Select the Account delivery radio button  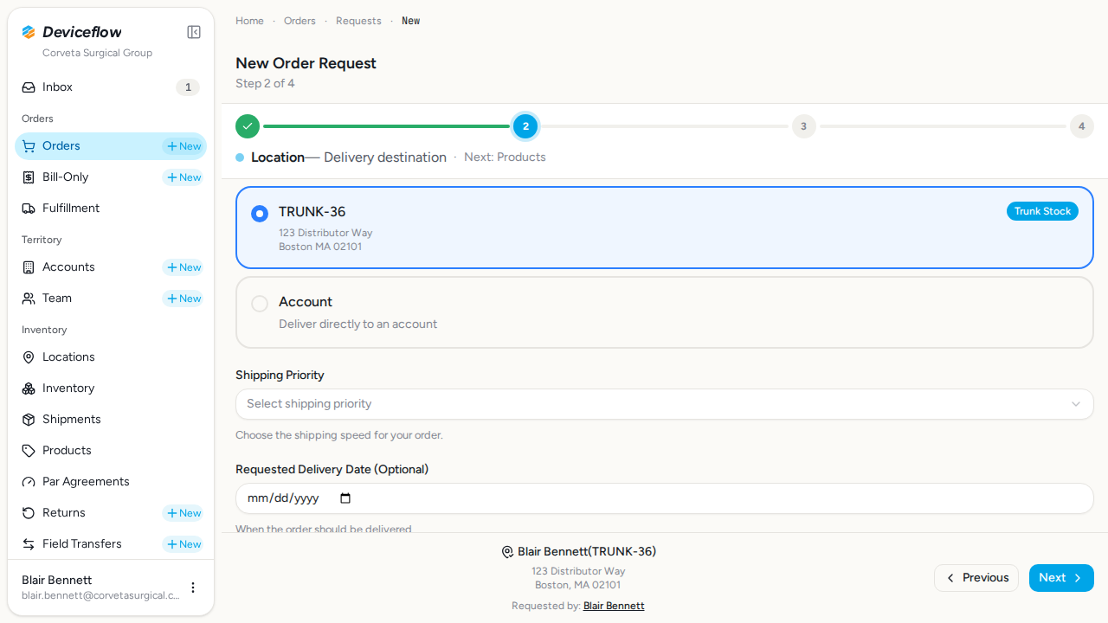(x=260, y=304)
